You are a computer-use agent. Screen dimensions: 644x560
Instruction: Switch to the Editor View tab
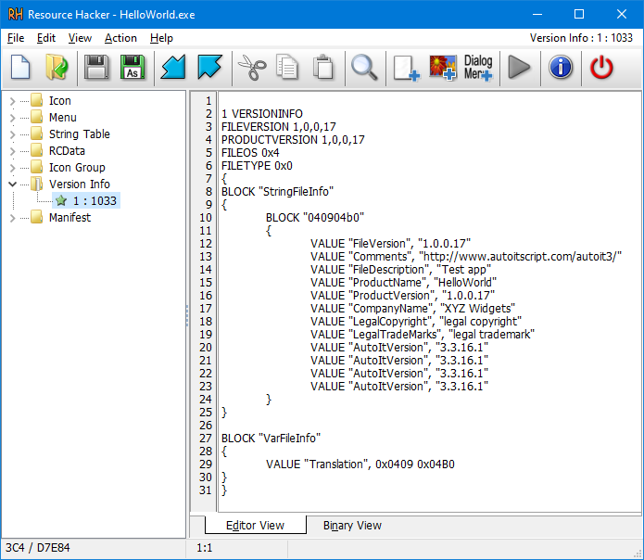point(255,526)
